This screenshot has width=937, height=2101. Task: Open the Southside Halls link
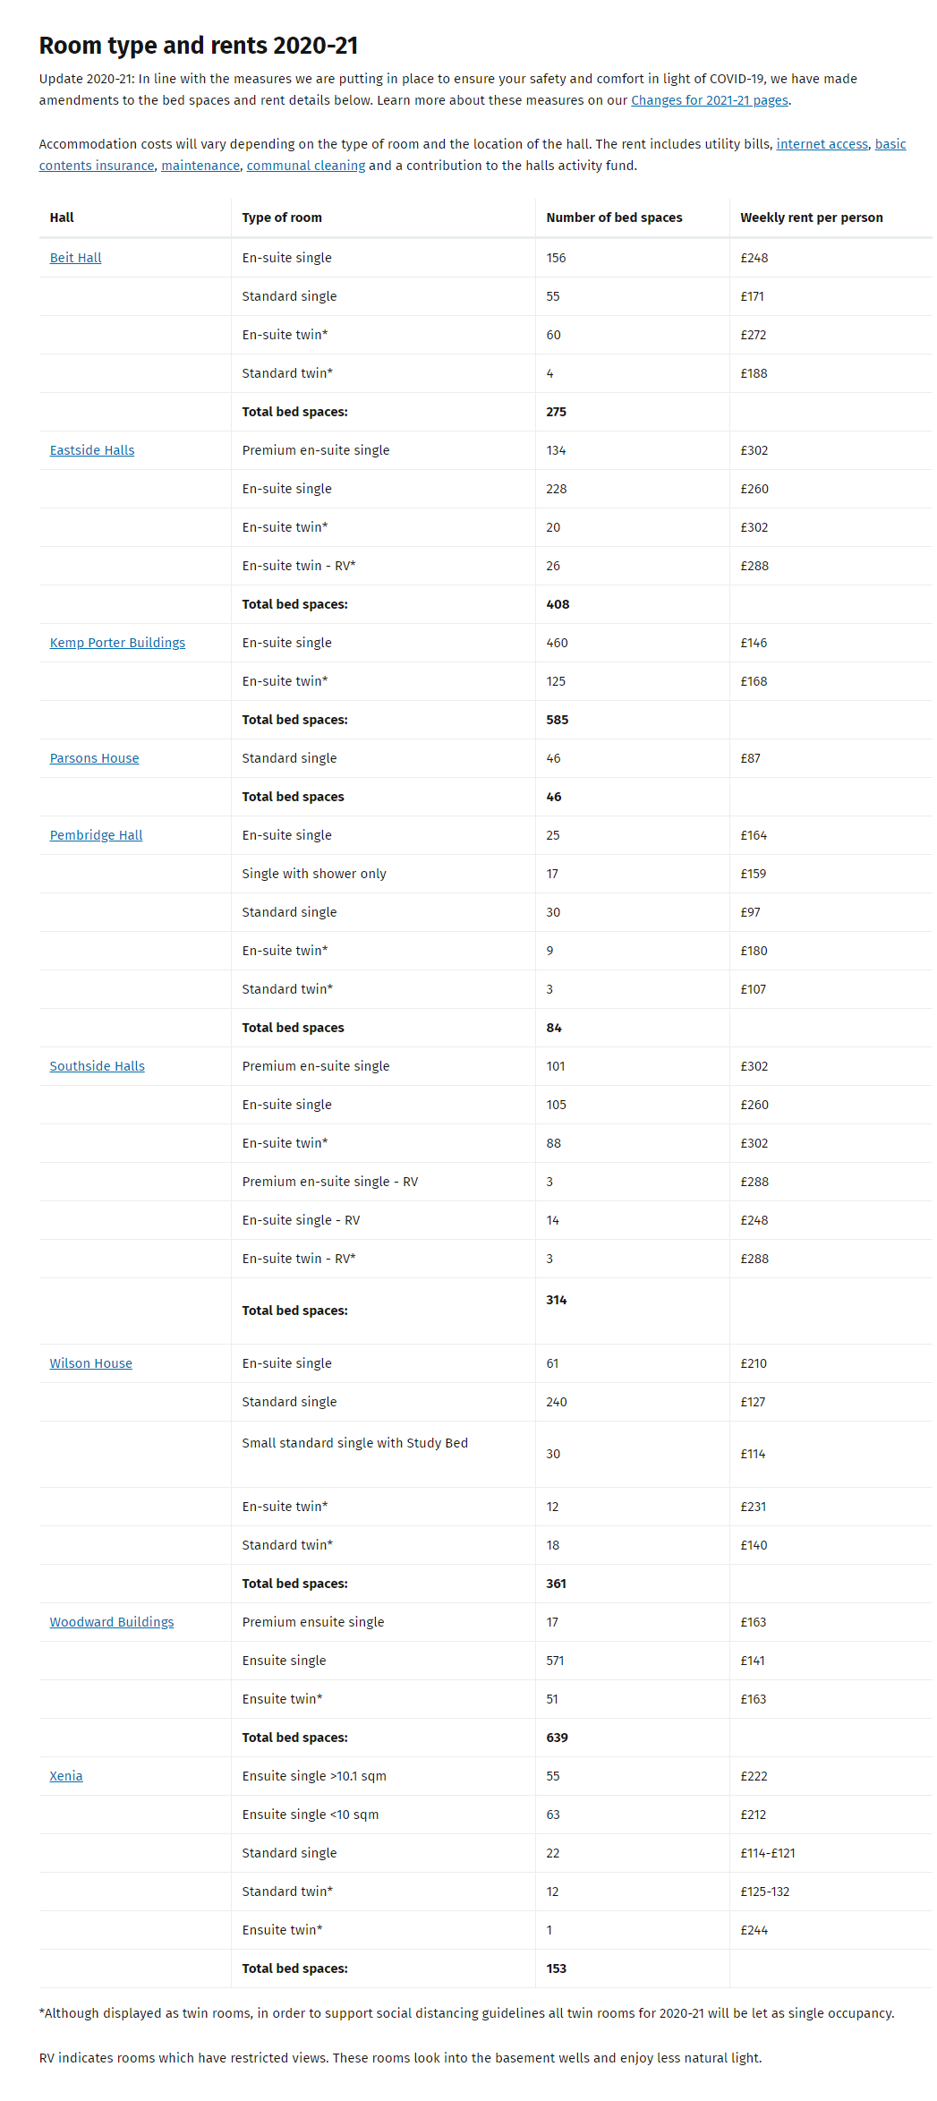coord(97,1066)
